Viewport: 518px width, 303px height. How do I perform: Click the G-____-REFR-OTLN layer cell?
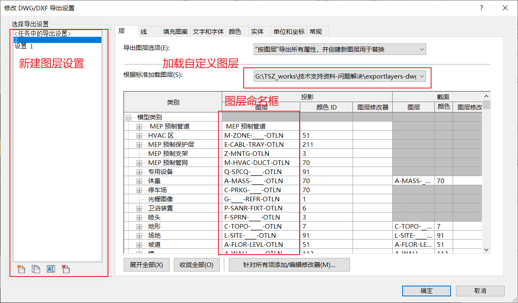(x=261, y=199)
